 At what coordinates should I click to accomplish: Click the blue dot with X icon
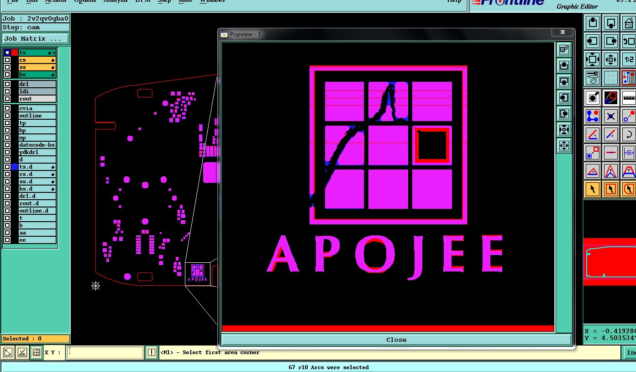[611, 116]
